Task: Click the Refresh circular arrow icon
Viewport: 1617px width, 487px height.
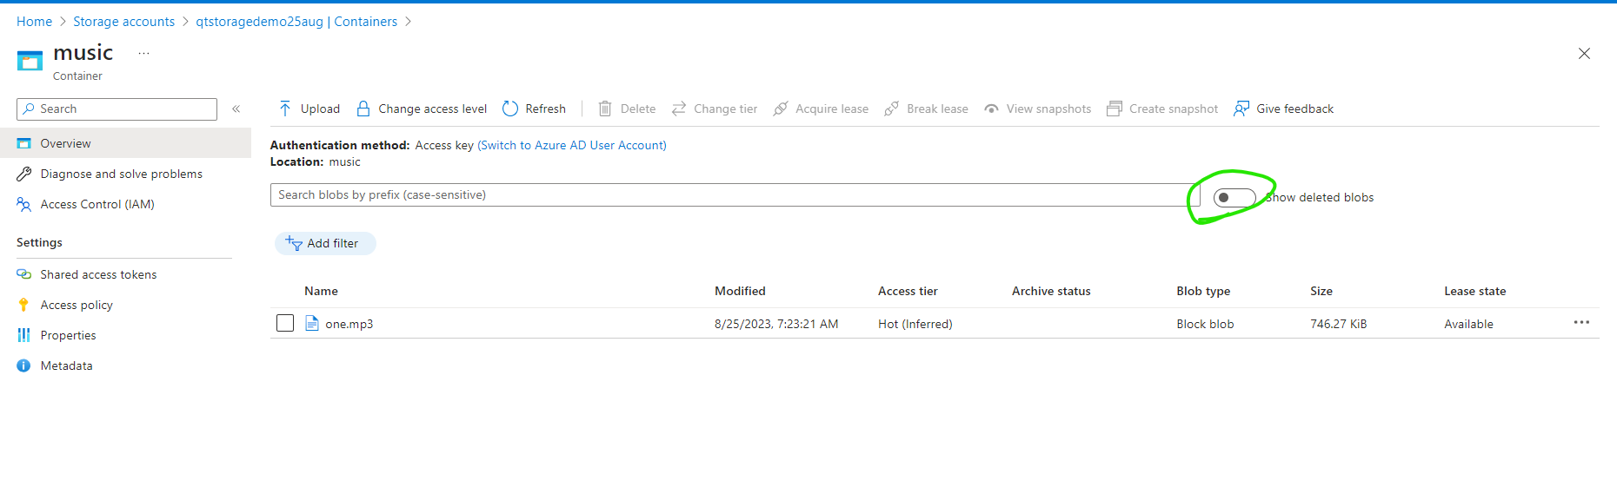Action: click(510, 109)
